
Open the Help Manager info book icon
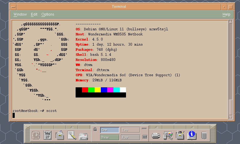[x=192, y=135]
